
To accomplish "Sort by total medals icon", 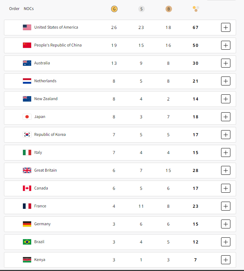I will pyautogui.click(x=196, y=9).
